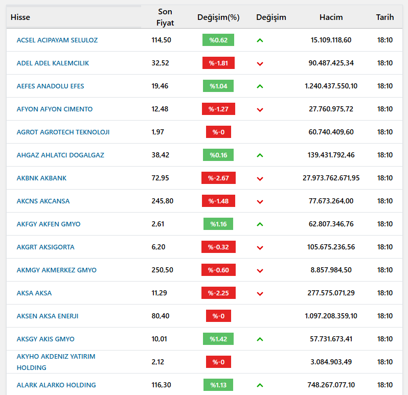
Task: Click the red down arrow for AKCNS
Action: coord(260,201)
